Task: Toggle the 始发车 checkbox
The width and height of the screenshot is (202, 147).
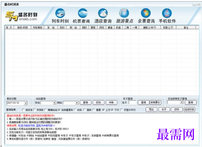Action: [x=23, y=110]
